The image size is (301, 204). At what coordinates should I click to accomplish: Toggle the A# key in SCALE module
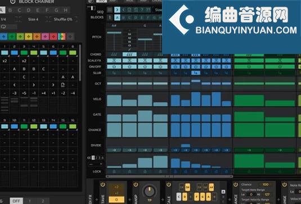tap(211, 187)
